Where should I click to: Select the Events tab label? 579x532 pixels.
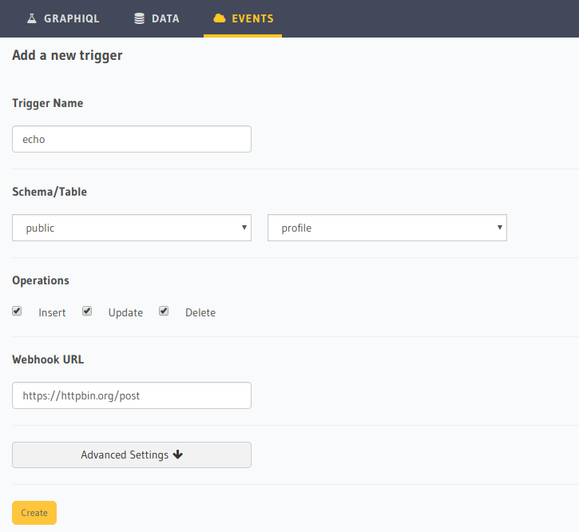click(x=252, y=18)
